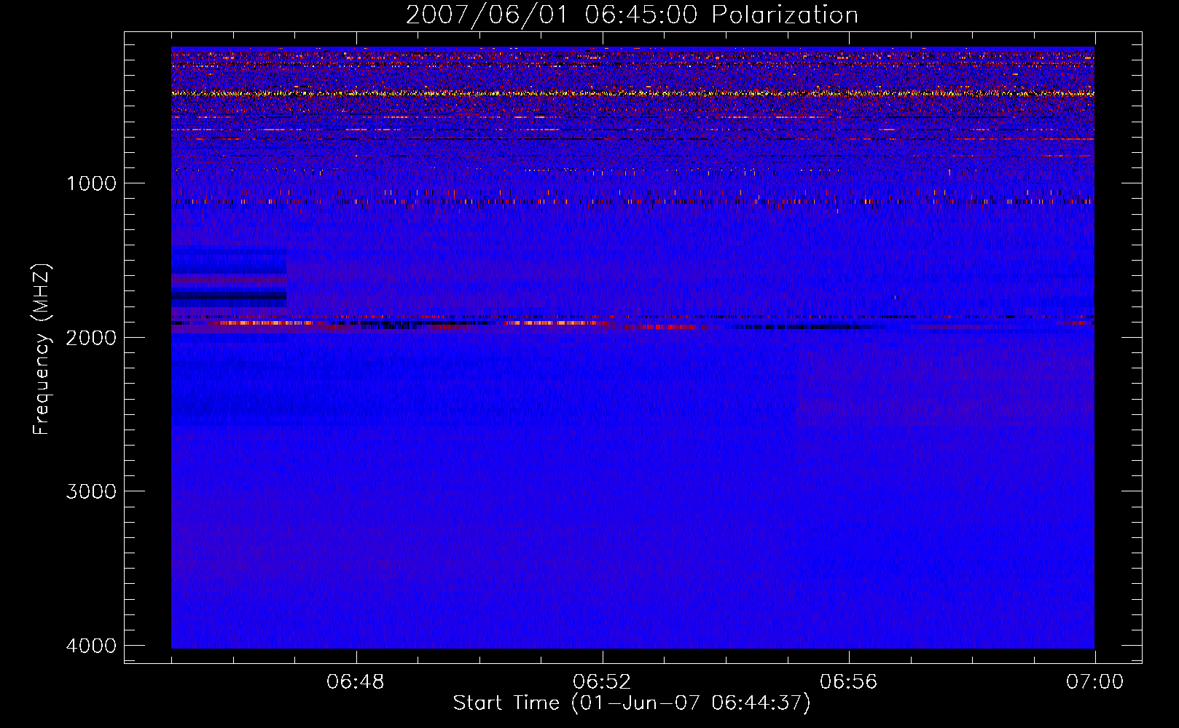Click the striped dark-blue block at the left near 1700 MHz

tap(229, 277)
